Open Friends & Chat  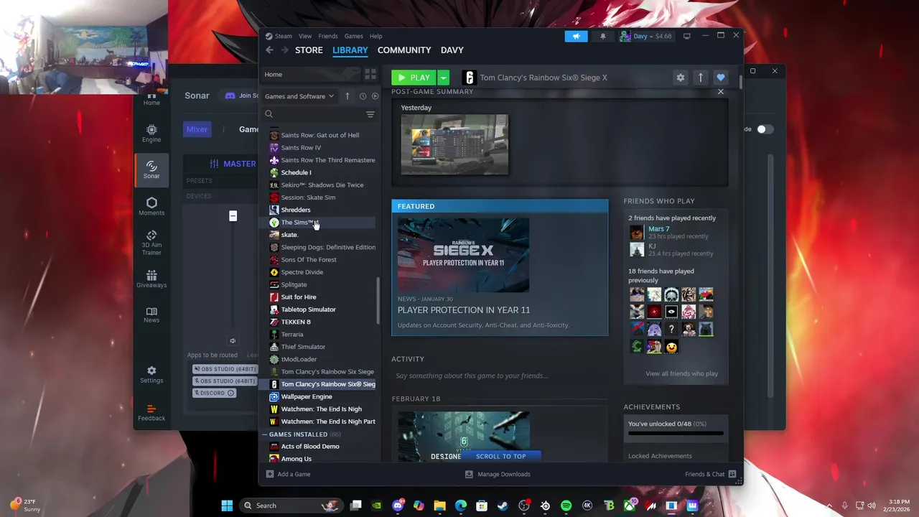710,474
